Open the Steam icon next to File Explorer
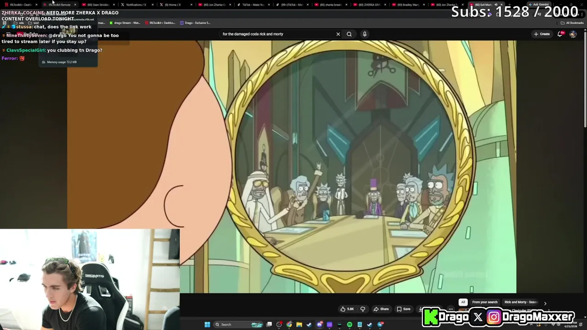587x330 pixels. point(309,324)
